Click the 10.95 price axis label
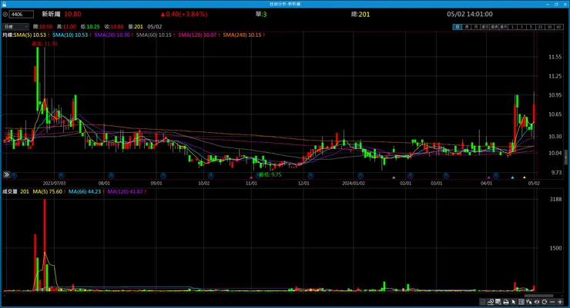 pyautogui.click(x=555, y=95)
